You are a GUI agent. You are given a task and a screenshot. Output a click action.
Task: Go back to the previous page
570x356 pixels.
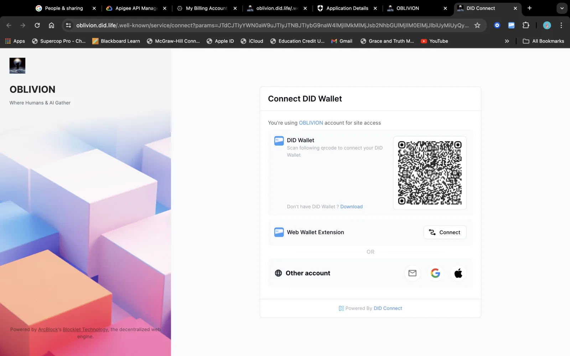point(9,25)
